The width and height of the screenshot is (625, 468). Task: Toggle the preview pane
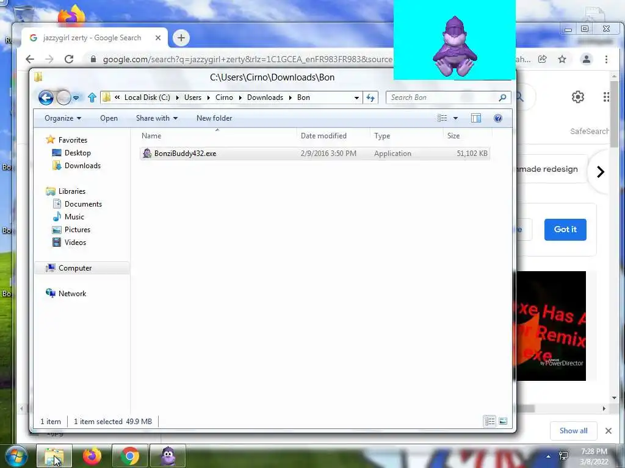coord(476,118)
